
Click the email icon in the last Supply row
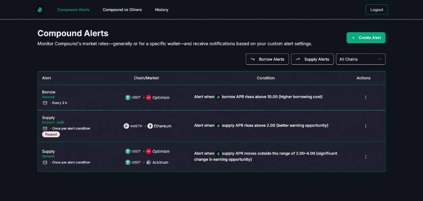45,162
